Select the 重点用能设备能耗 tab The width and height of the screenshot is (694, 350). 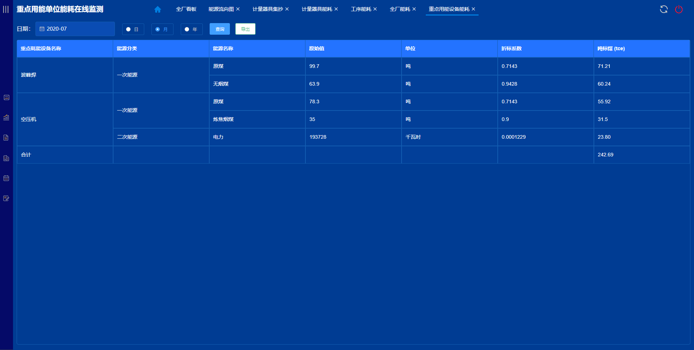point(449,9)
